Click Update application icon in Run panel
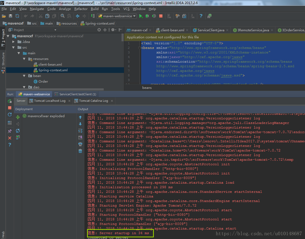The height and width of the screenshot is (239, 305). 10,115
